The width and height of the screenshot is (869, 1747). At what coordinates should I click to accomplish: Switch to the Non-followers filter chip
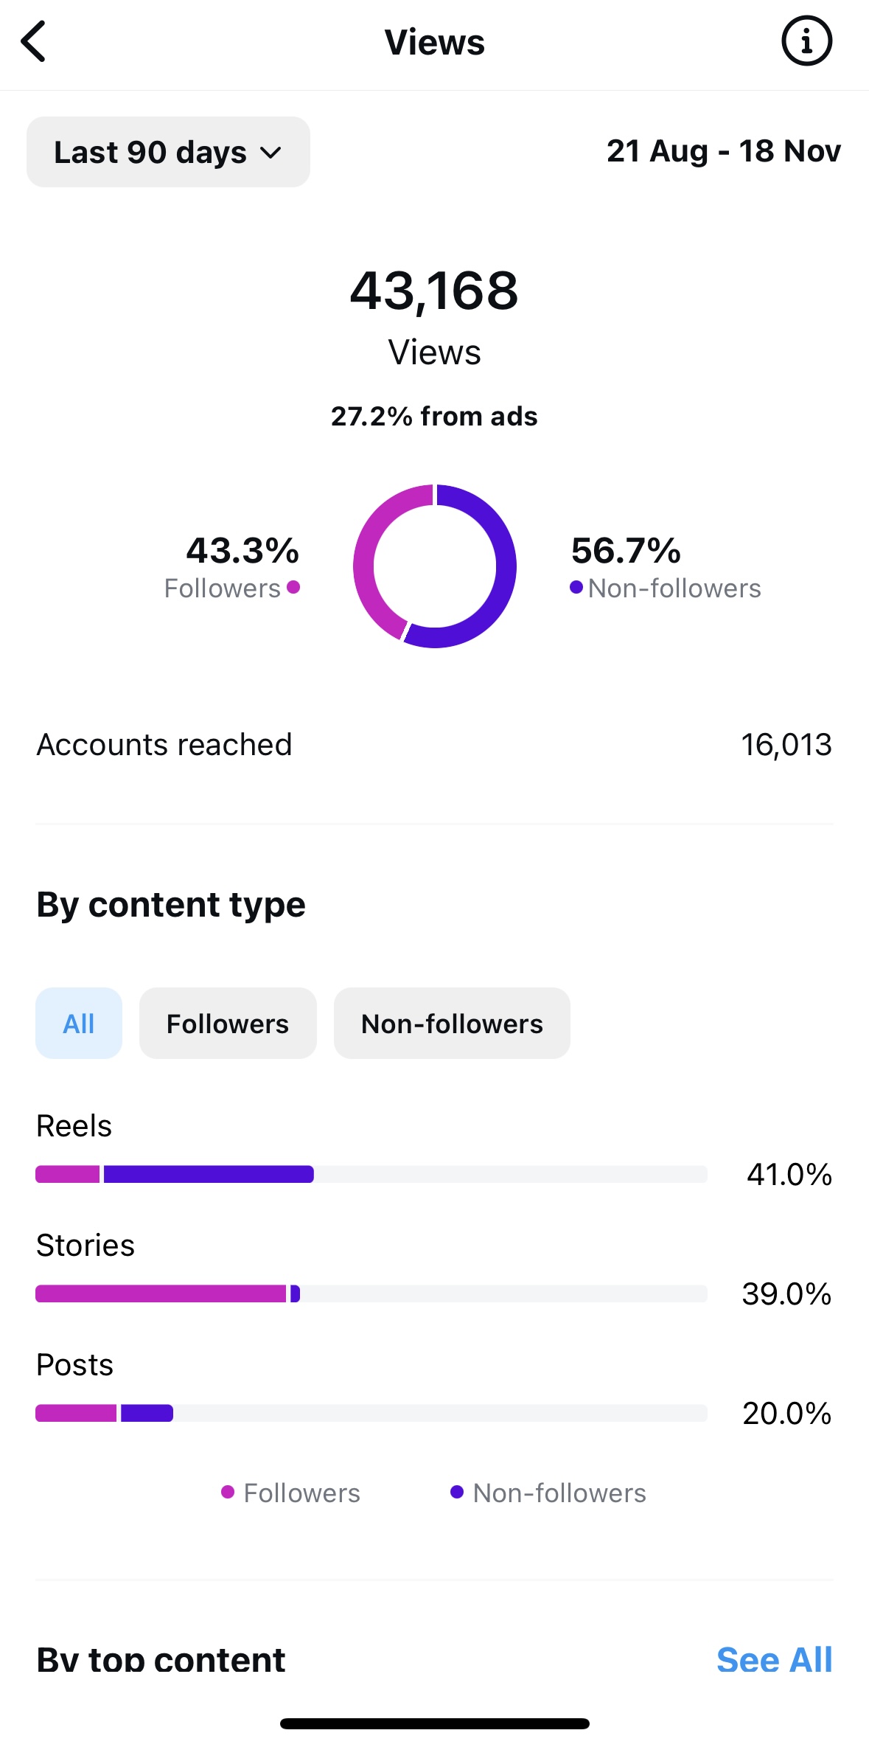point(452,1024)
